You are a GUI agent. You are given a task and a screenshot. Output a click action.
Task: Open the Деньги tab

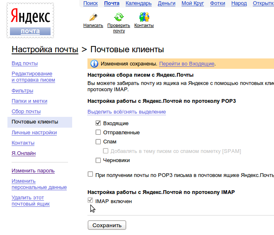(x=167, y=3)
